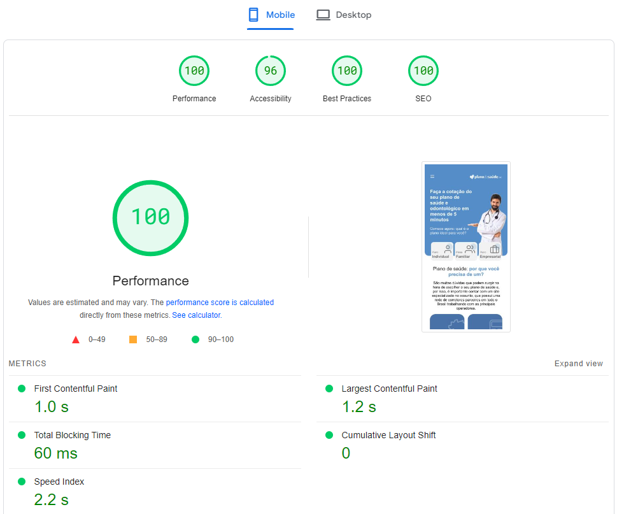
Task: Select the SEO score gauge
Action: (423, 71)
